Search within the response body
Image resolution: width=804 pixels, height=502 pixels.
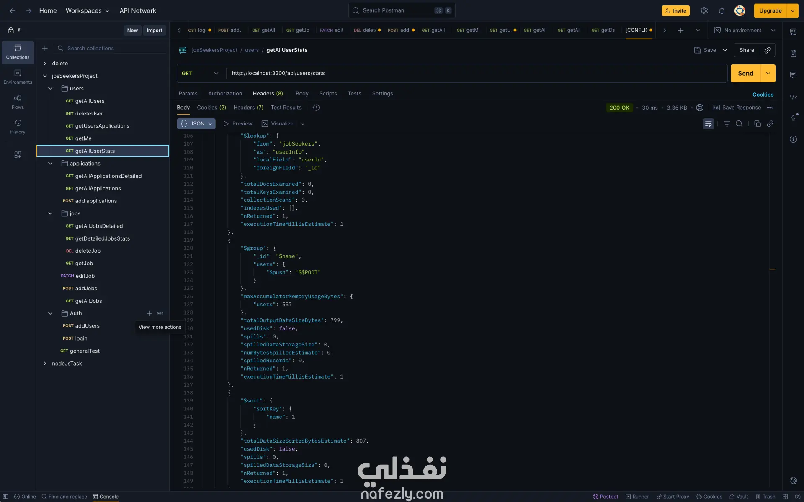[739, 124]
